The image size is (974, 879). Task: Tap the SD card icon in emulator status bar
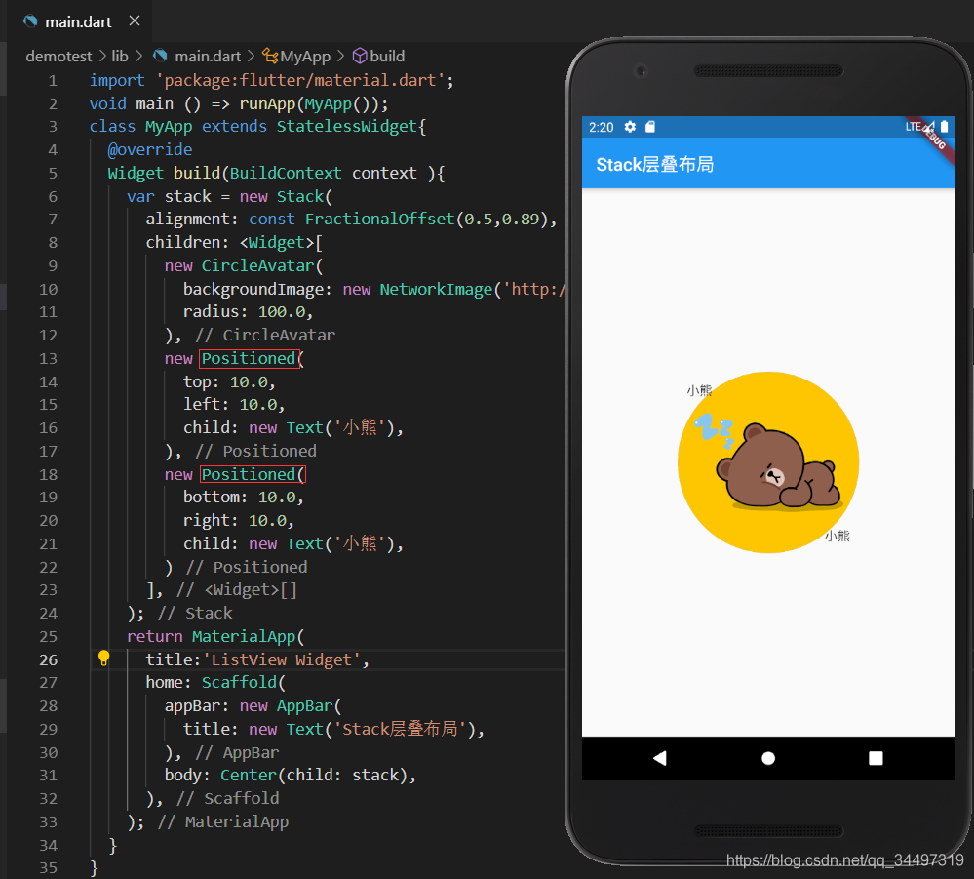pos(650,127)
